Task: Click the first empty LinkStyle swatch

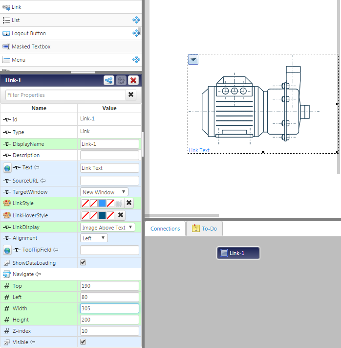Action: [85, 203]
